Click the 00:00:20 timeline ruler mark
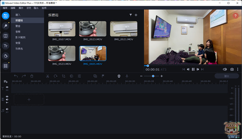242x139 pixels. click(92, 81)
